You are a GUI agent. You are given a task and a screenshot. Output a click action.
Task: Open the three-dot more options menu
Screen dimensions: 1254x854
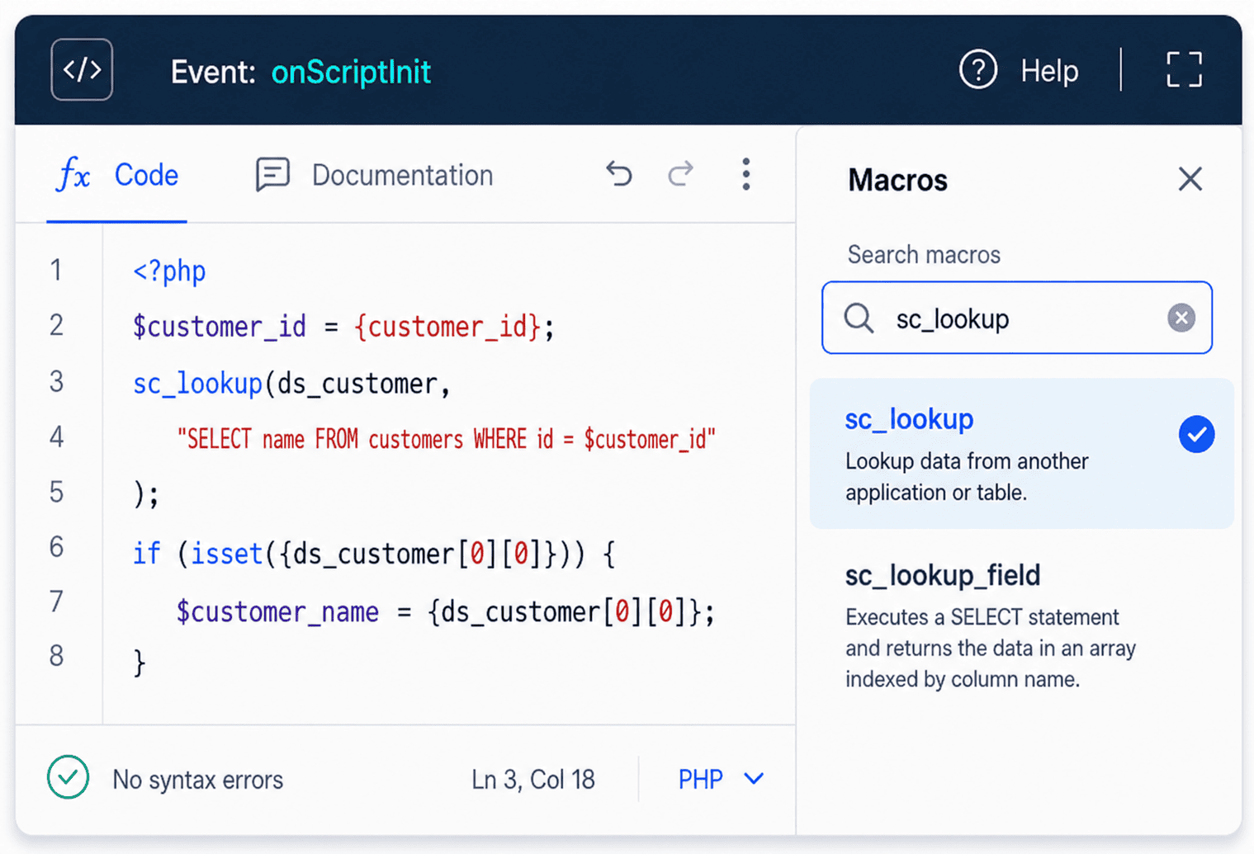pyautogui.click(x=745, y=174)
